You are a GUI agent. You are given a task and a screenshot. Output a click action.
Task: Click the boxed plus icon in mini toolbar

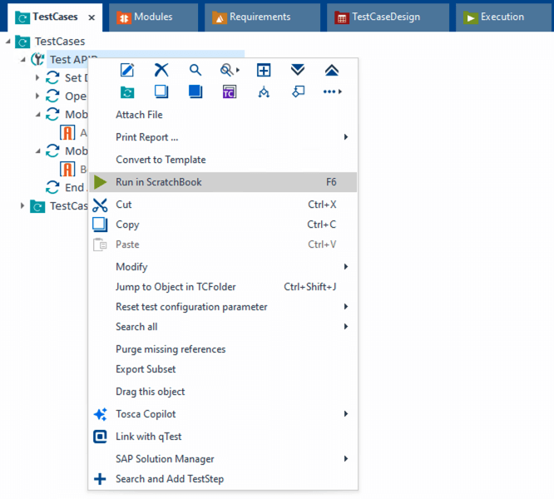point(264,70)
